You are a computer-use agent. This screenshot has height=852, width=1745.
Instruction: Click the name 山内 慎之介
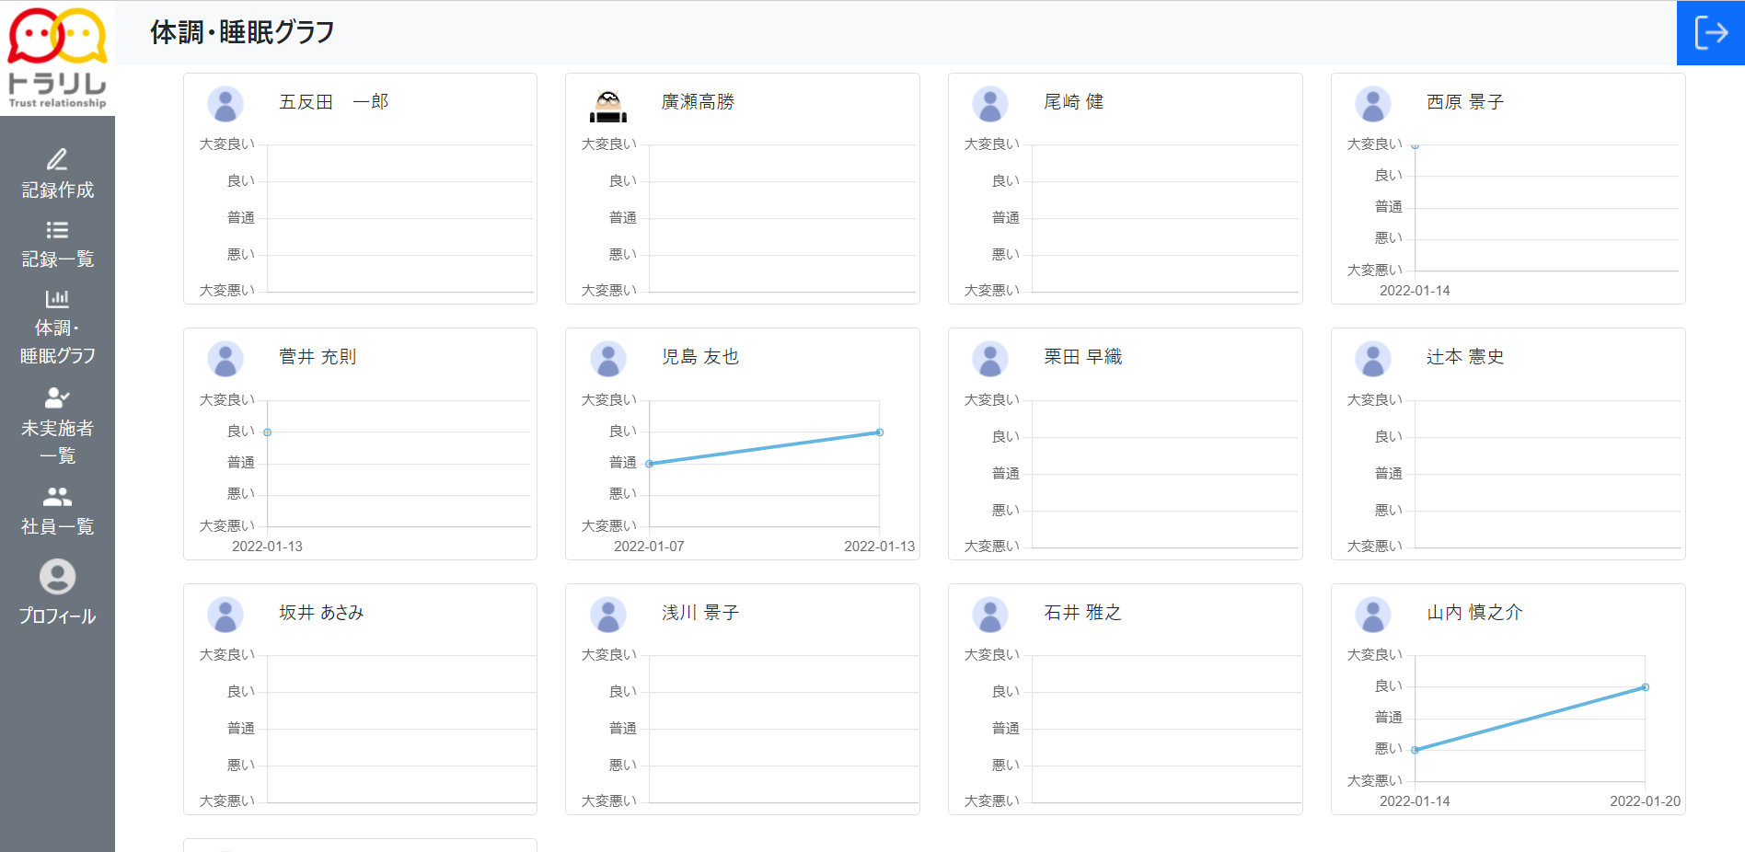click(x=1474, y=612)
